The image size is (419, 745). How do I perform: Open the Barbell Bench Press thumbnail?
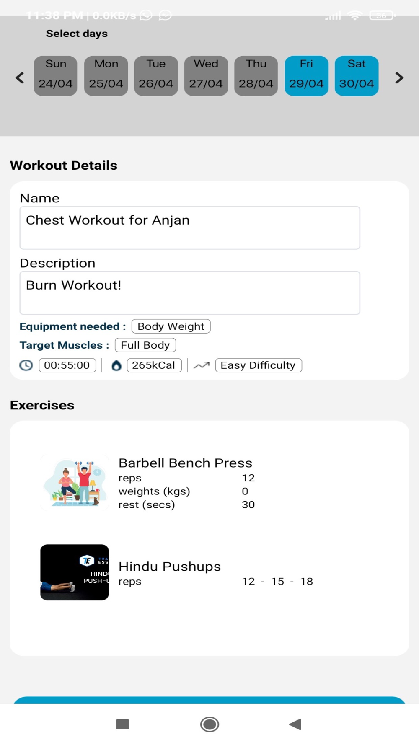[x=75, y=483]
